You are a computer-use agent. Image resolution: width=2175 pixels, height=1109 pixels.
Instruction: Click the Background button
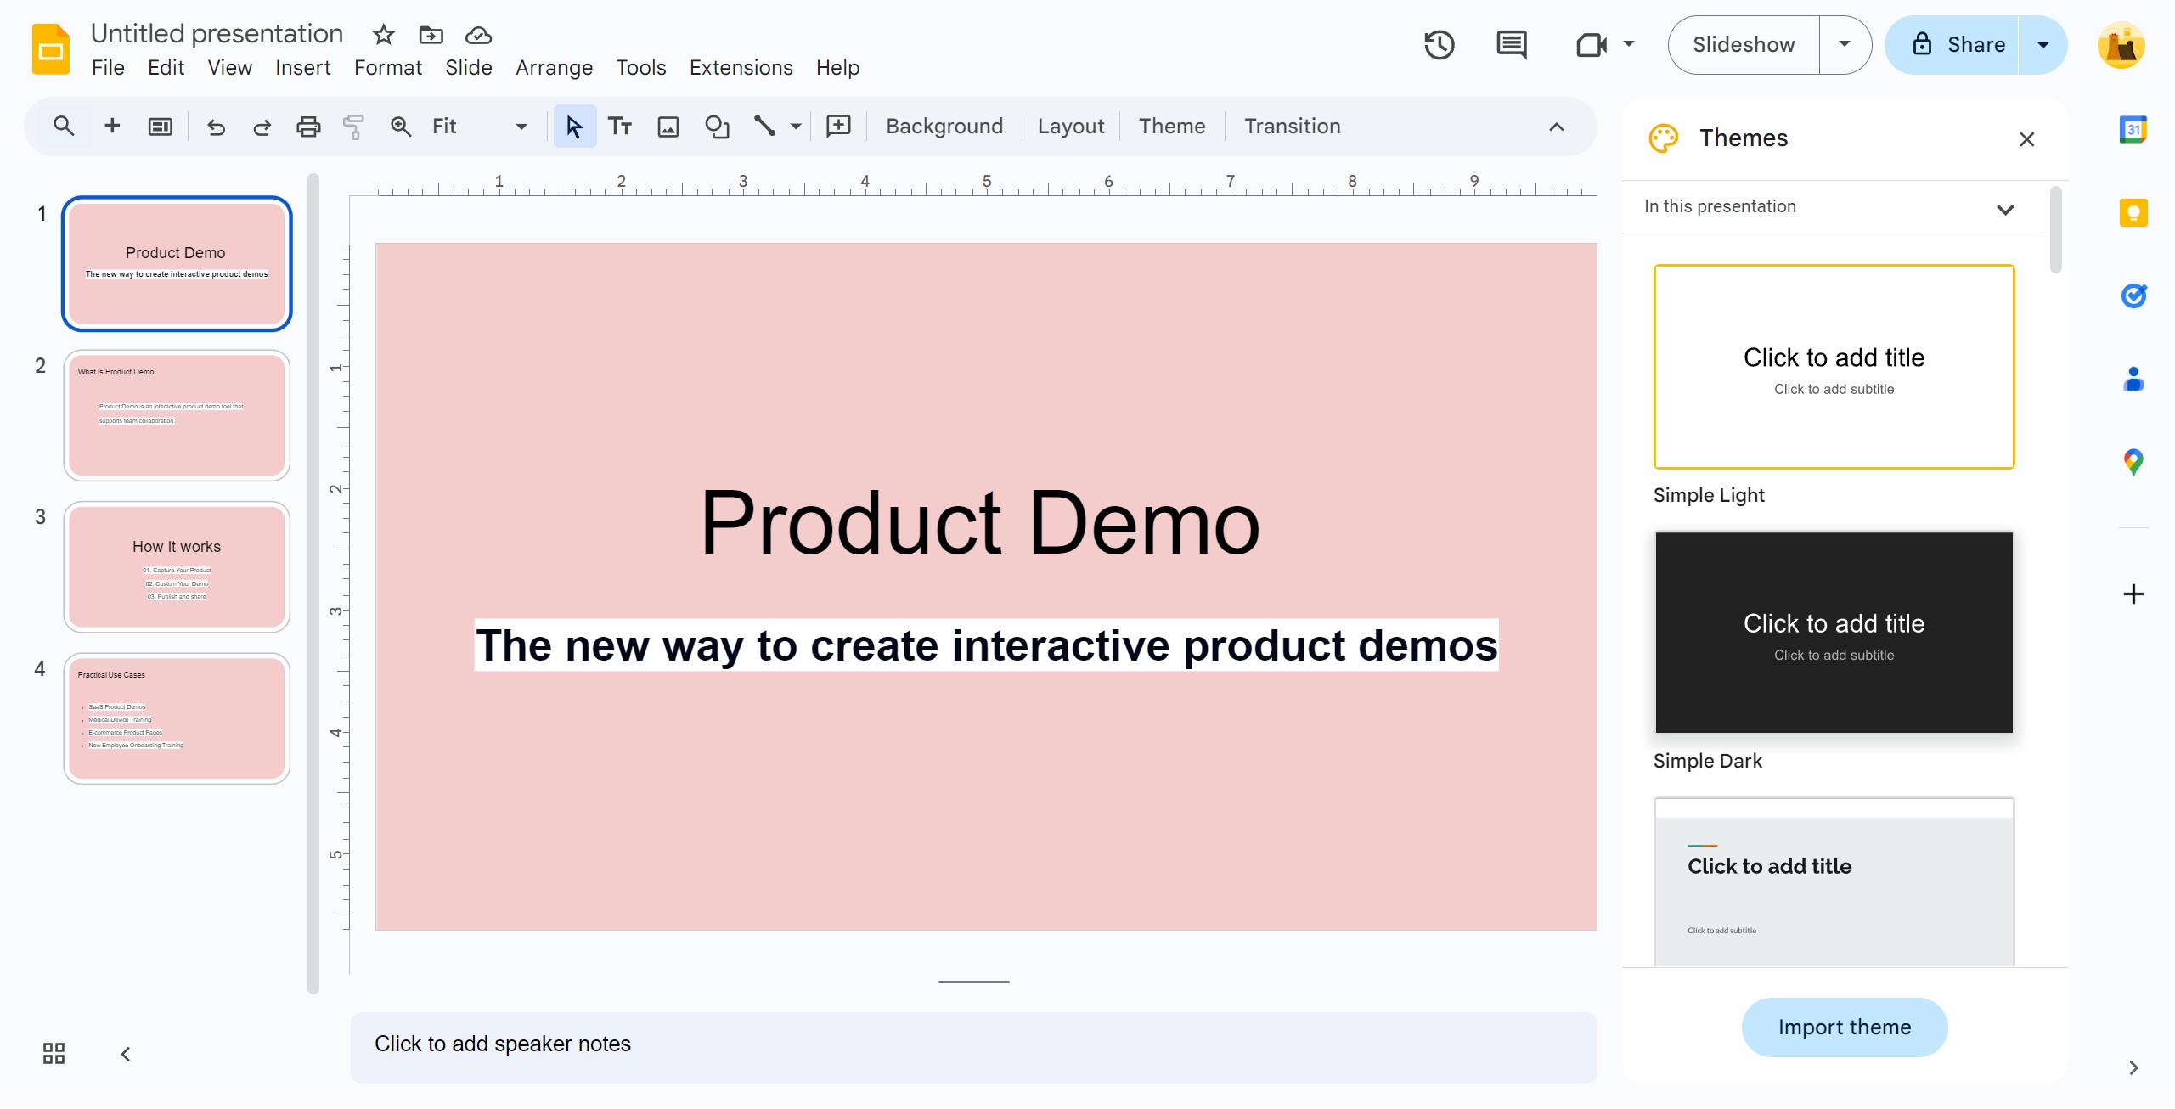[x=944, y=127]
